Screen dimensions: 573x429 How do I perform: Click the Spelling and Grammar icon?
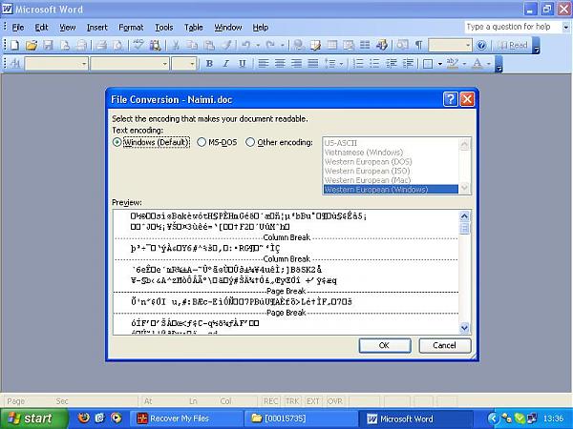[138, 45]
